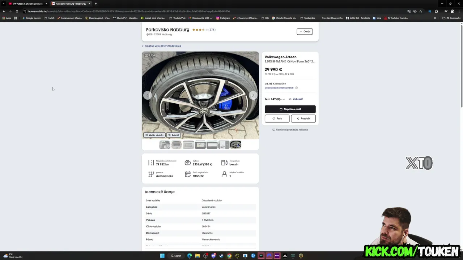
Task: Click the Technické údaje heading
Action: (160, 192)
